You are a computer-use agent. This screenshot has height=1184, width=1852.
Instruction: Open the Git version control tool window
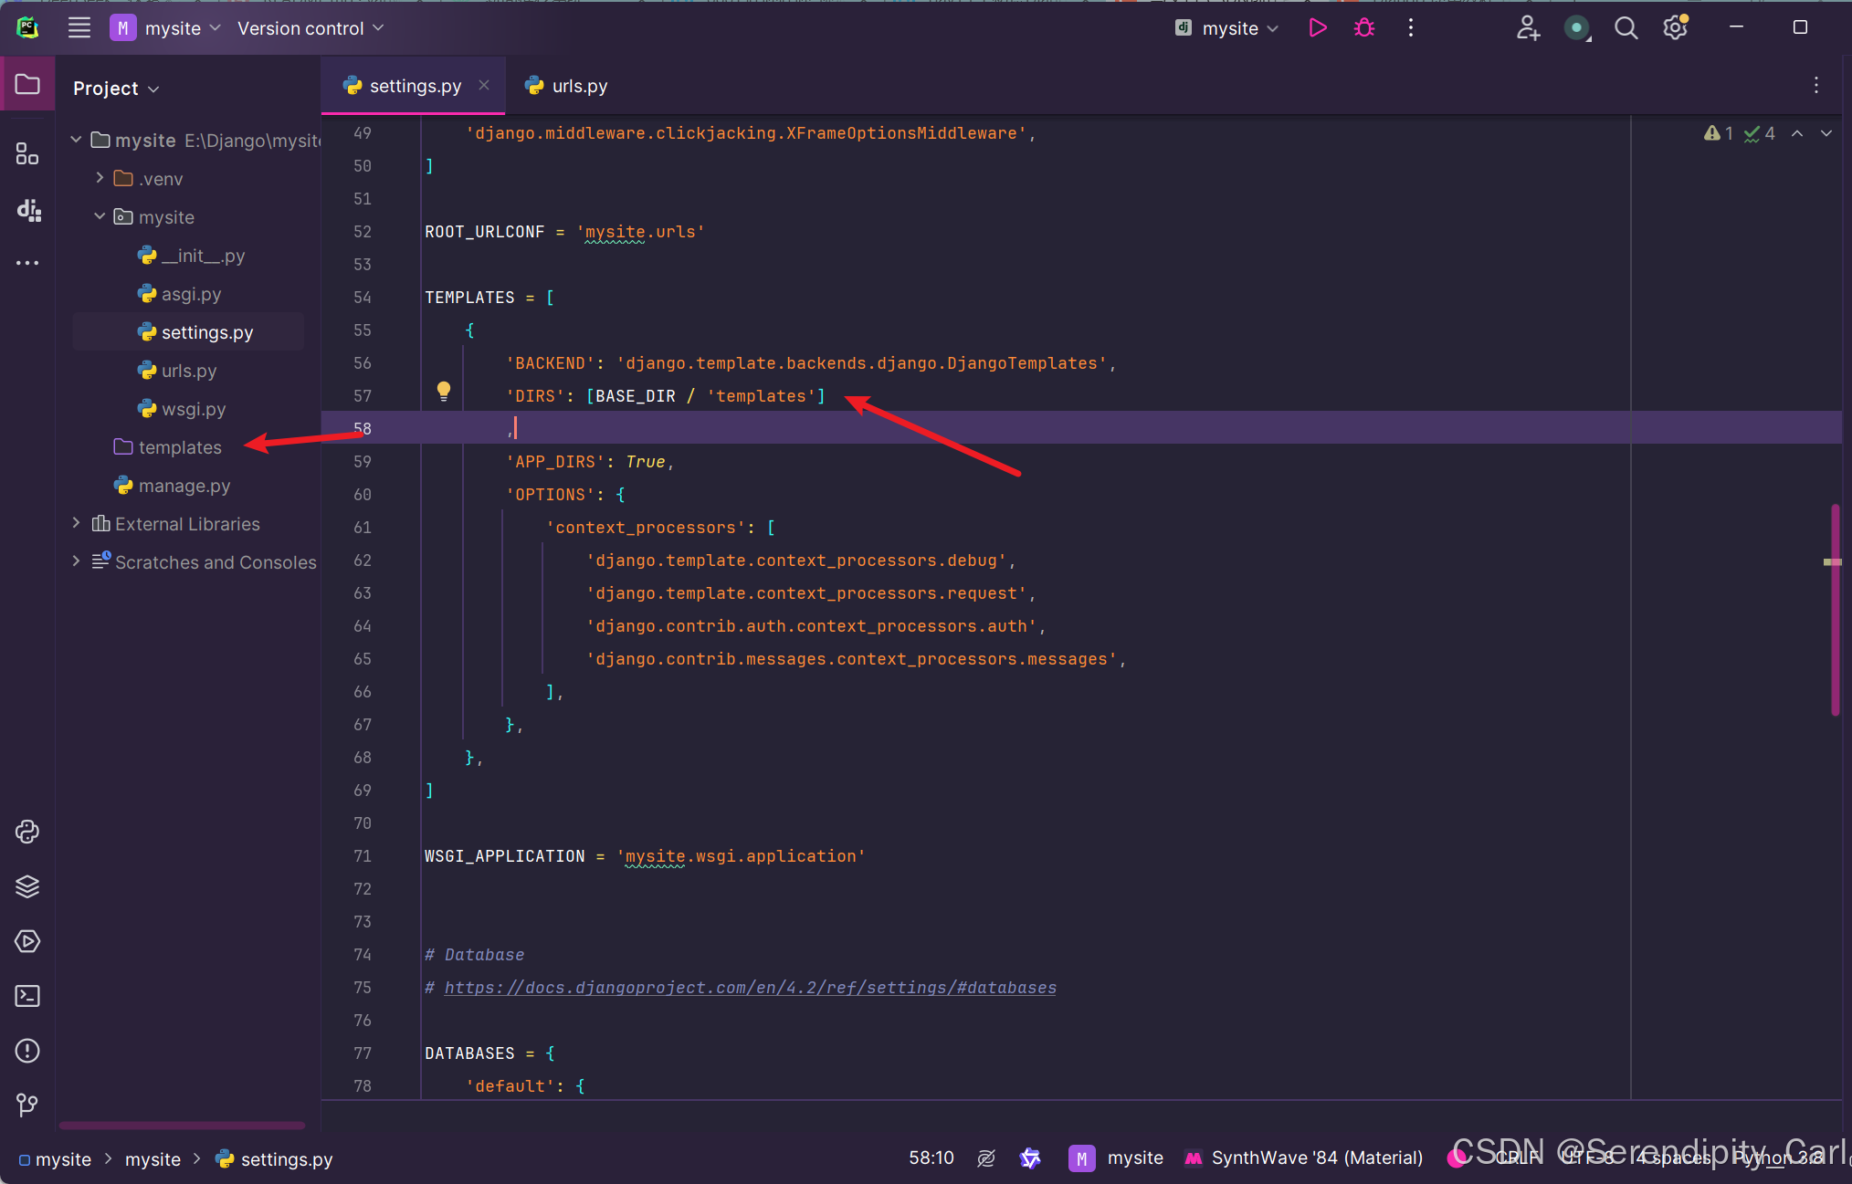click(27, 1105)
